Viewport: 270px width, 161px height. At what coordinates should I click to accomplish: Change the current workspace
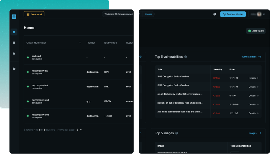(x=148, y=14)
